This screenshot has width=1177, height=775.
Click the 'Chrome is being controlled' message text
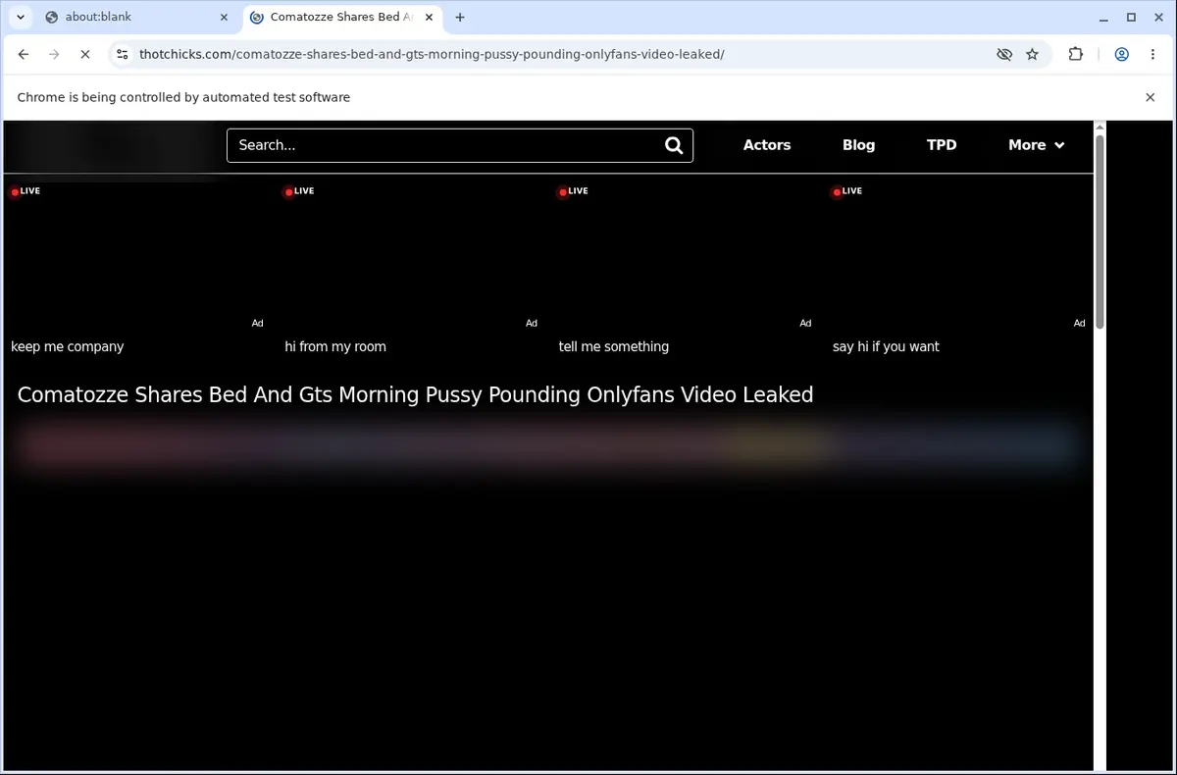[x=183, y=97]
